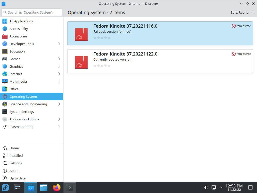Expand Science and Engineering subcategories chevron

(59, 104)
